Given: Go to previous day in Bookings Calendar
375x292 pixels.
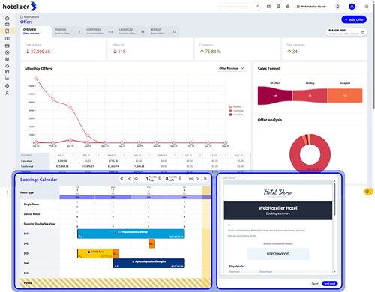Looking at the screenshot, I should 129,179.
